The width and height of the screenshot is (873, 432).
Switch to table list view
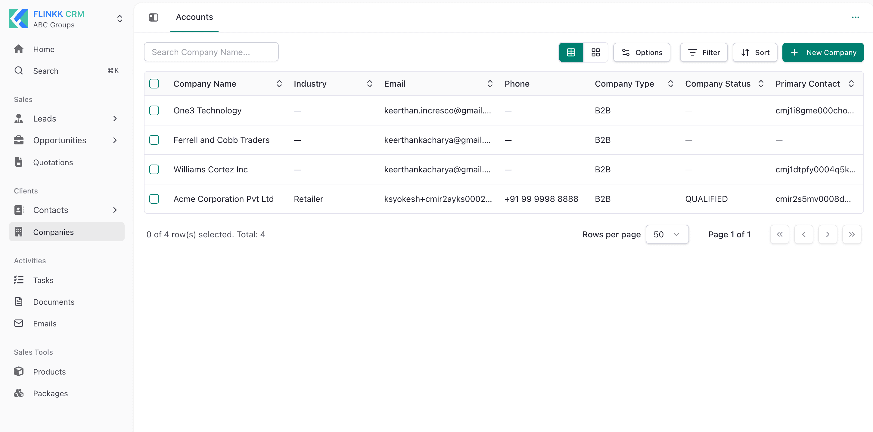tap(571, 52)
